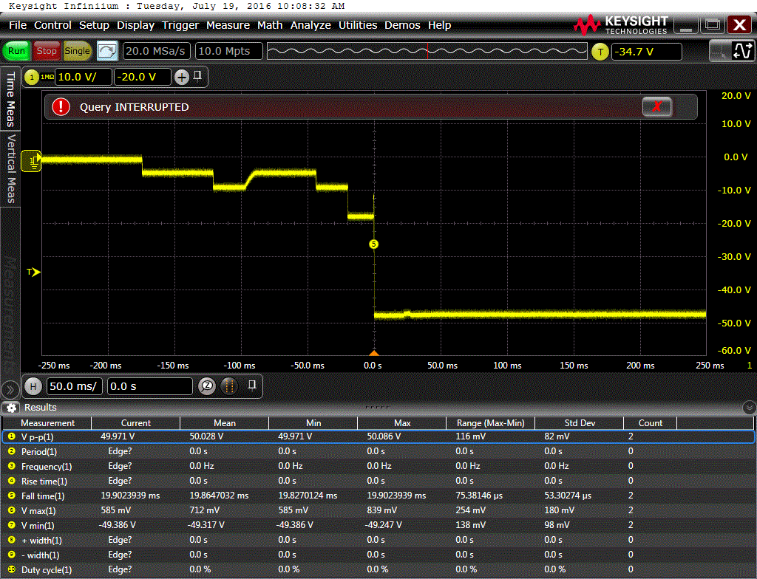Select the V min(1) measurement row
Screen dimensions: 757x579
(378, 525)
